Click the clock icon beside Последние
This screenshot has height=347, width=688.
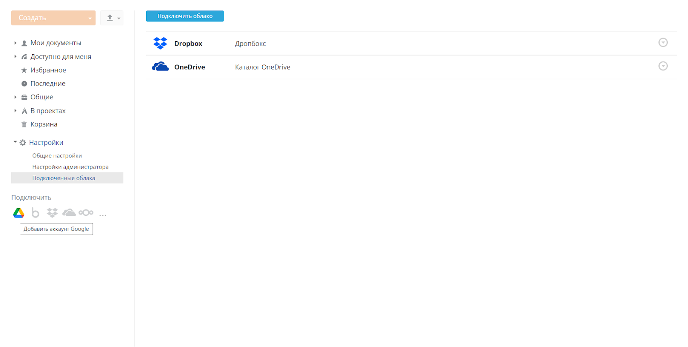(24, 83)
